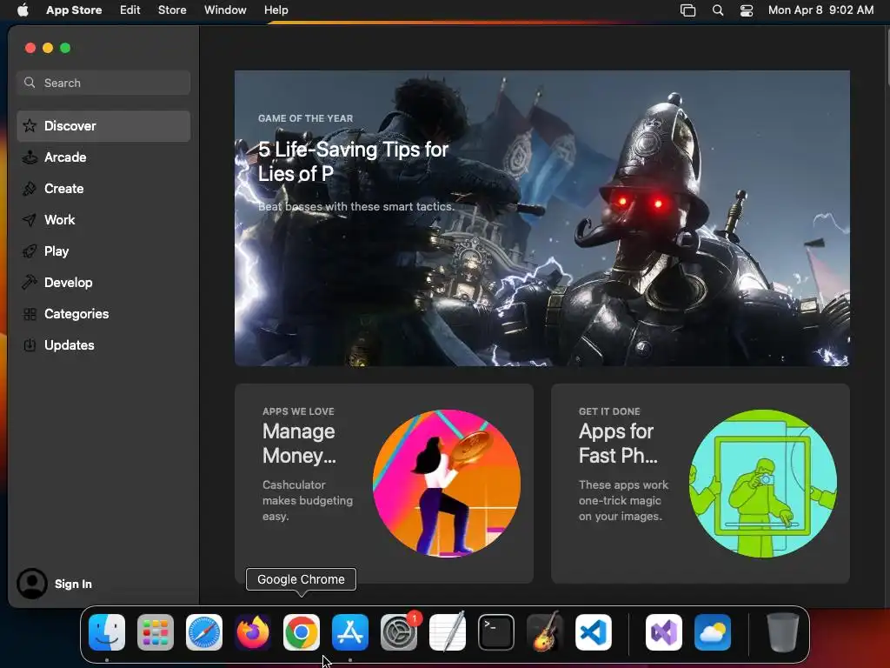890x668 pixels.
Task: Open the Store menu
Action: point(172,10)
